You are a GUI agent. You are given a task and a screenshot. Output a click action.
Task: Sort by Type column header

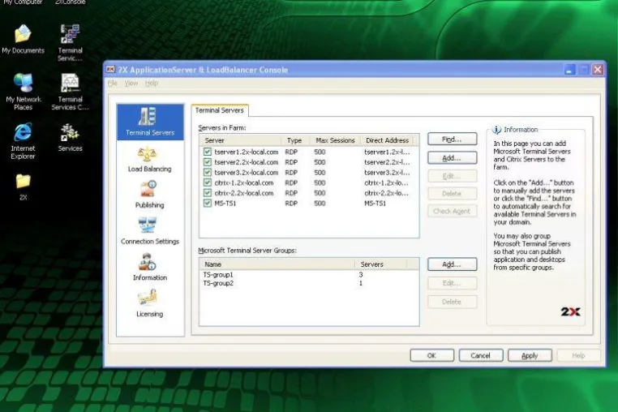(x=295, y=140)
